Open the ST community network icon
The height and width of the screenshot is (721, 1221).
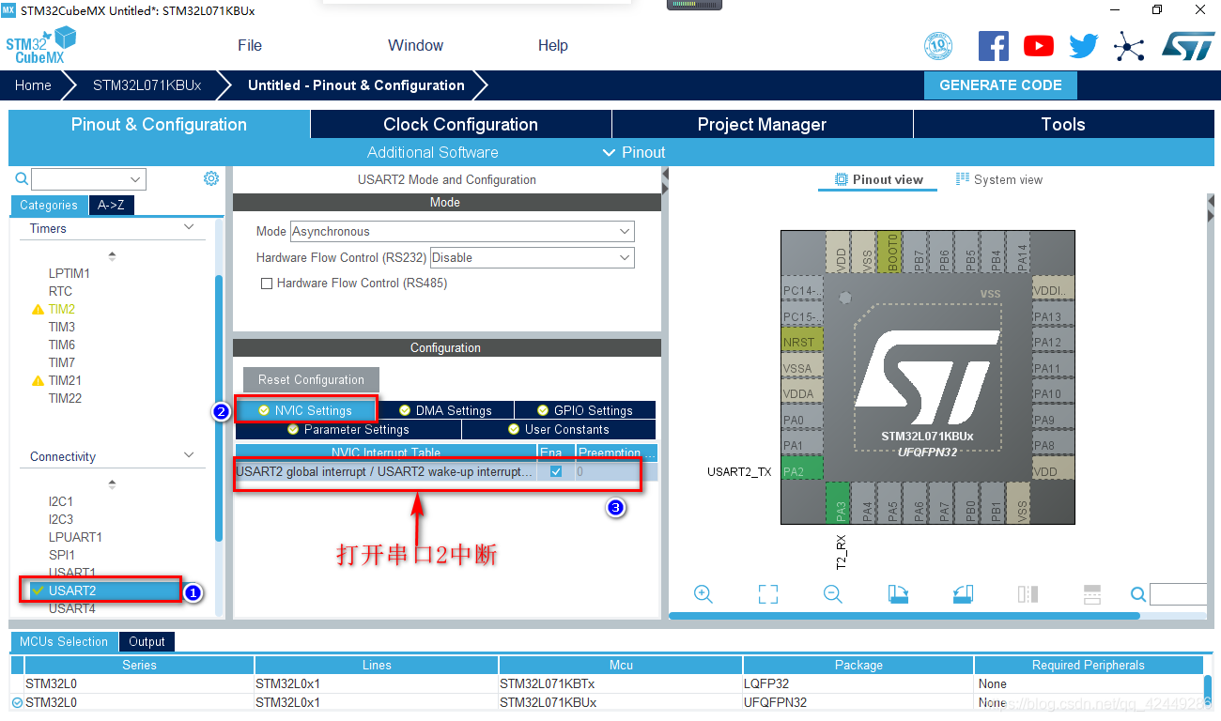pos(1129,46)
